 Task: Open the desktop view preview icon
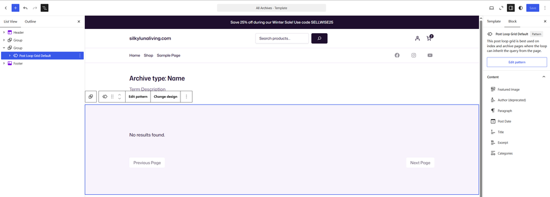point(491,8)
